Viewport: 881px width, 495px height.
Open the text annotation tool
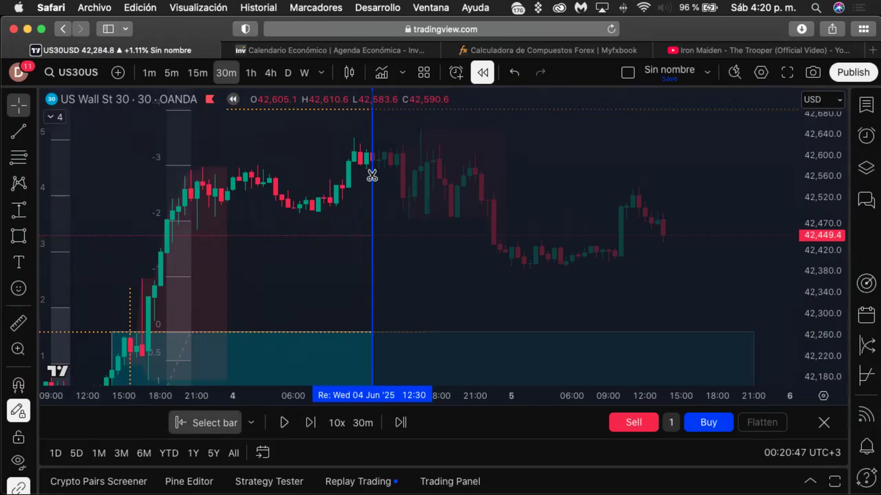point(18,262)
